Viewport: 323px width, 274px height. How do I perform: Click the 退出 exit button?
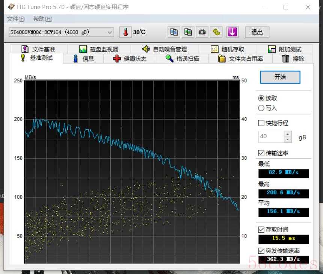pyautogui.click(x=257, y=32)
